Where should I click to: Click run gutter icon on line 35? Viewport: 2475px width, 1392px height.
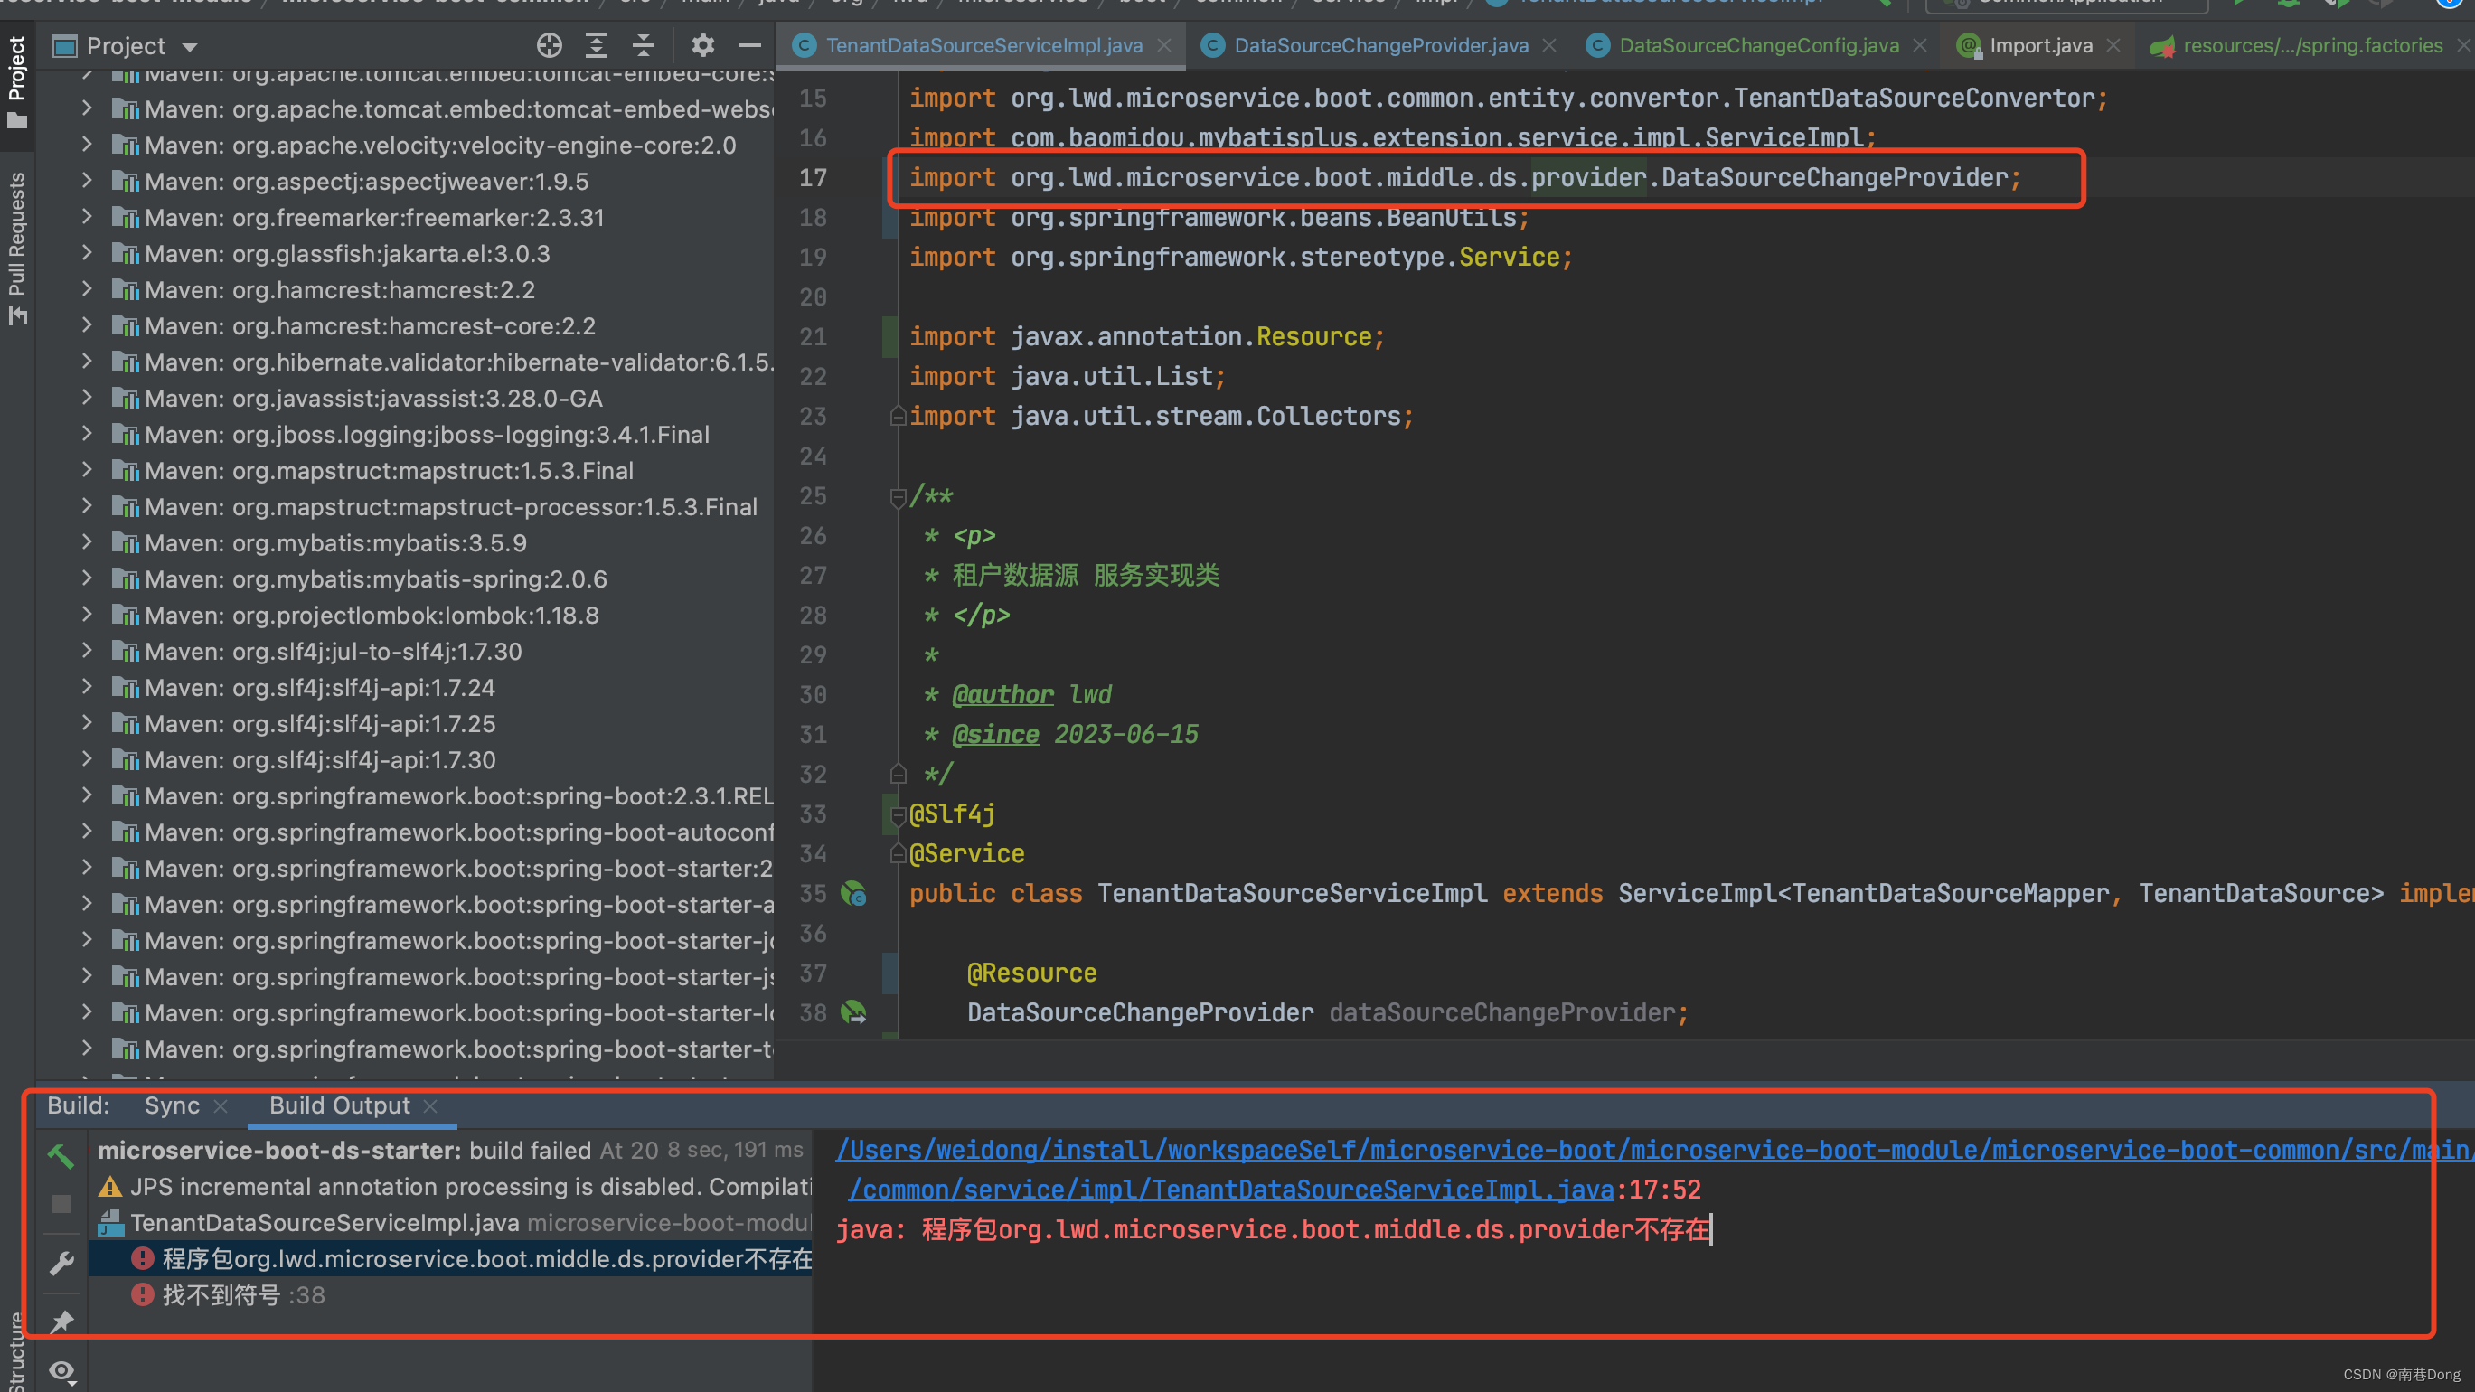[x=853, y=894]
